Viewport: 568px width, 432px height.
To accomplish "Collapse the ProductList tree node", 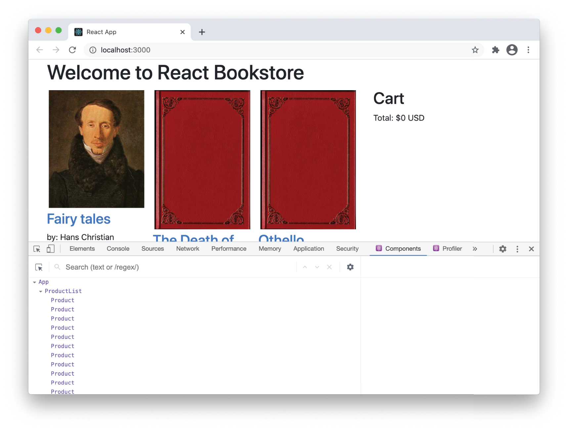I will click(x=40, y=291).
